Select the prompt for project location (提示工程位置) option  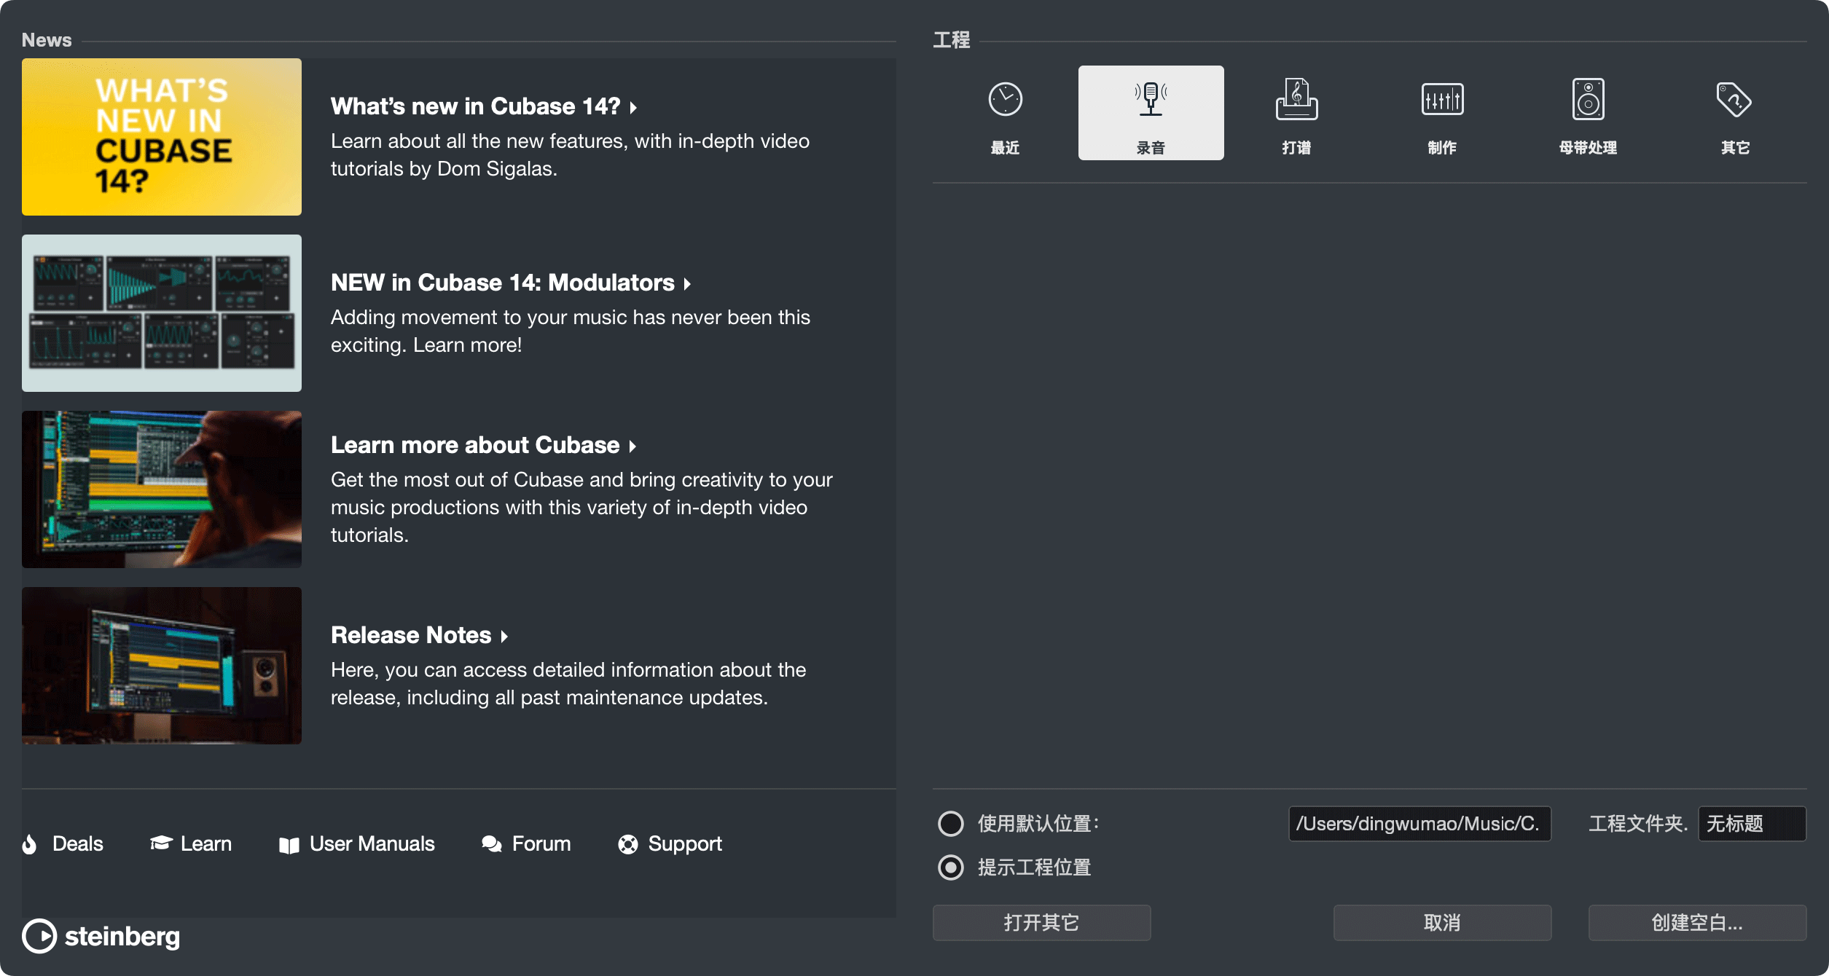951,867
